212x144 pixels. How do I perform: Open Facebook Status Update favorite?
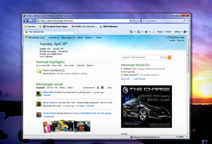(56, 26)
